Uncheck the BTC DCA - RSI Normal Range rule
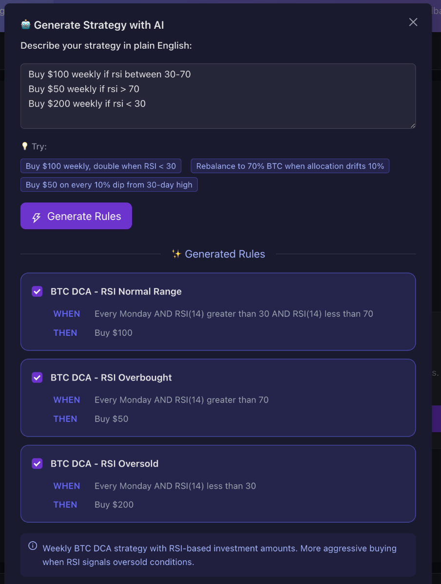441x584 pixels. point(37,292)
